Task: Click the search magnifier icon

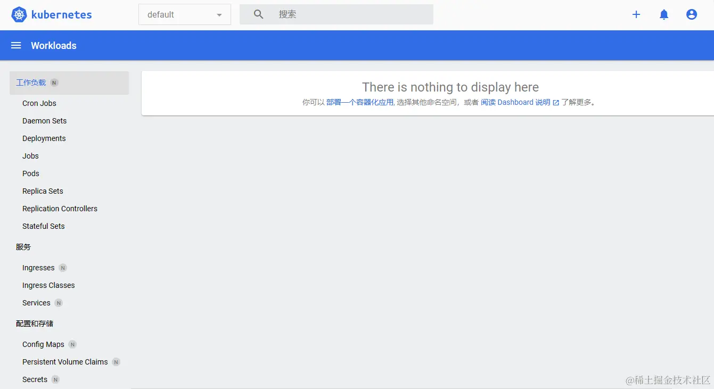Action: pos(259,14)
